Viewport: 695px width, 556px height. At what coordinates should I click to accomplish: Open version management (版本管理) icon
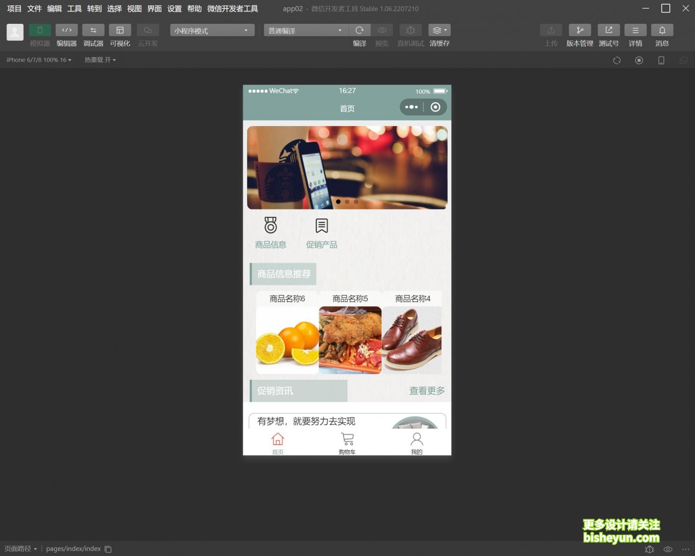[580, 30]
